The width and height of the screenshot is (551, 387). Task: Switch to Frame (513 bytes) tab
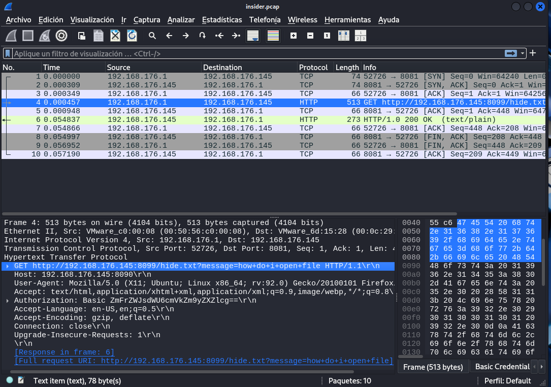click(x=433, y=367)
